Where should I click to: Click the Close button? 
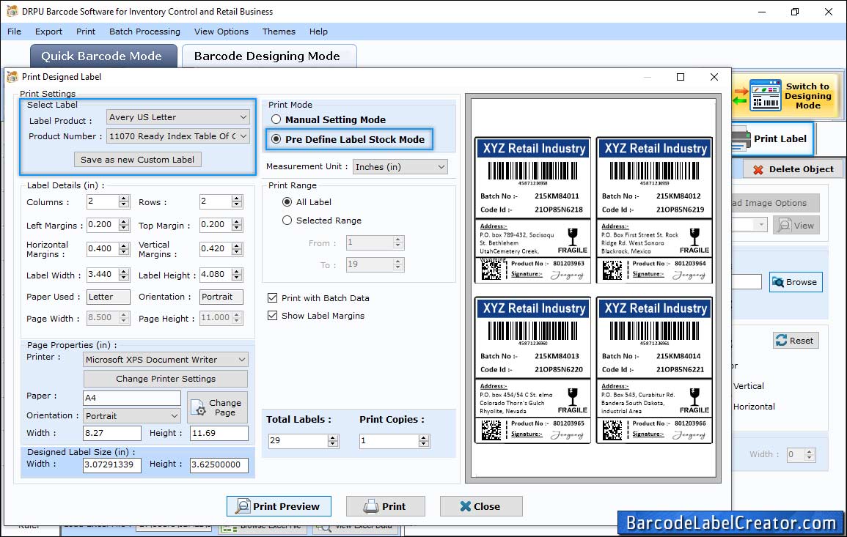coord(481,506)
